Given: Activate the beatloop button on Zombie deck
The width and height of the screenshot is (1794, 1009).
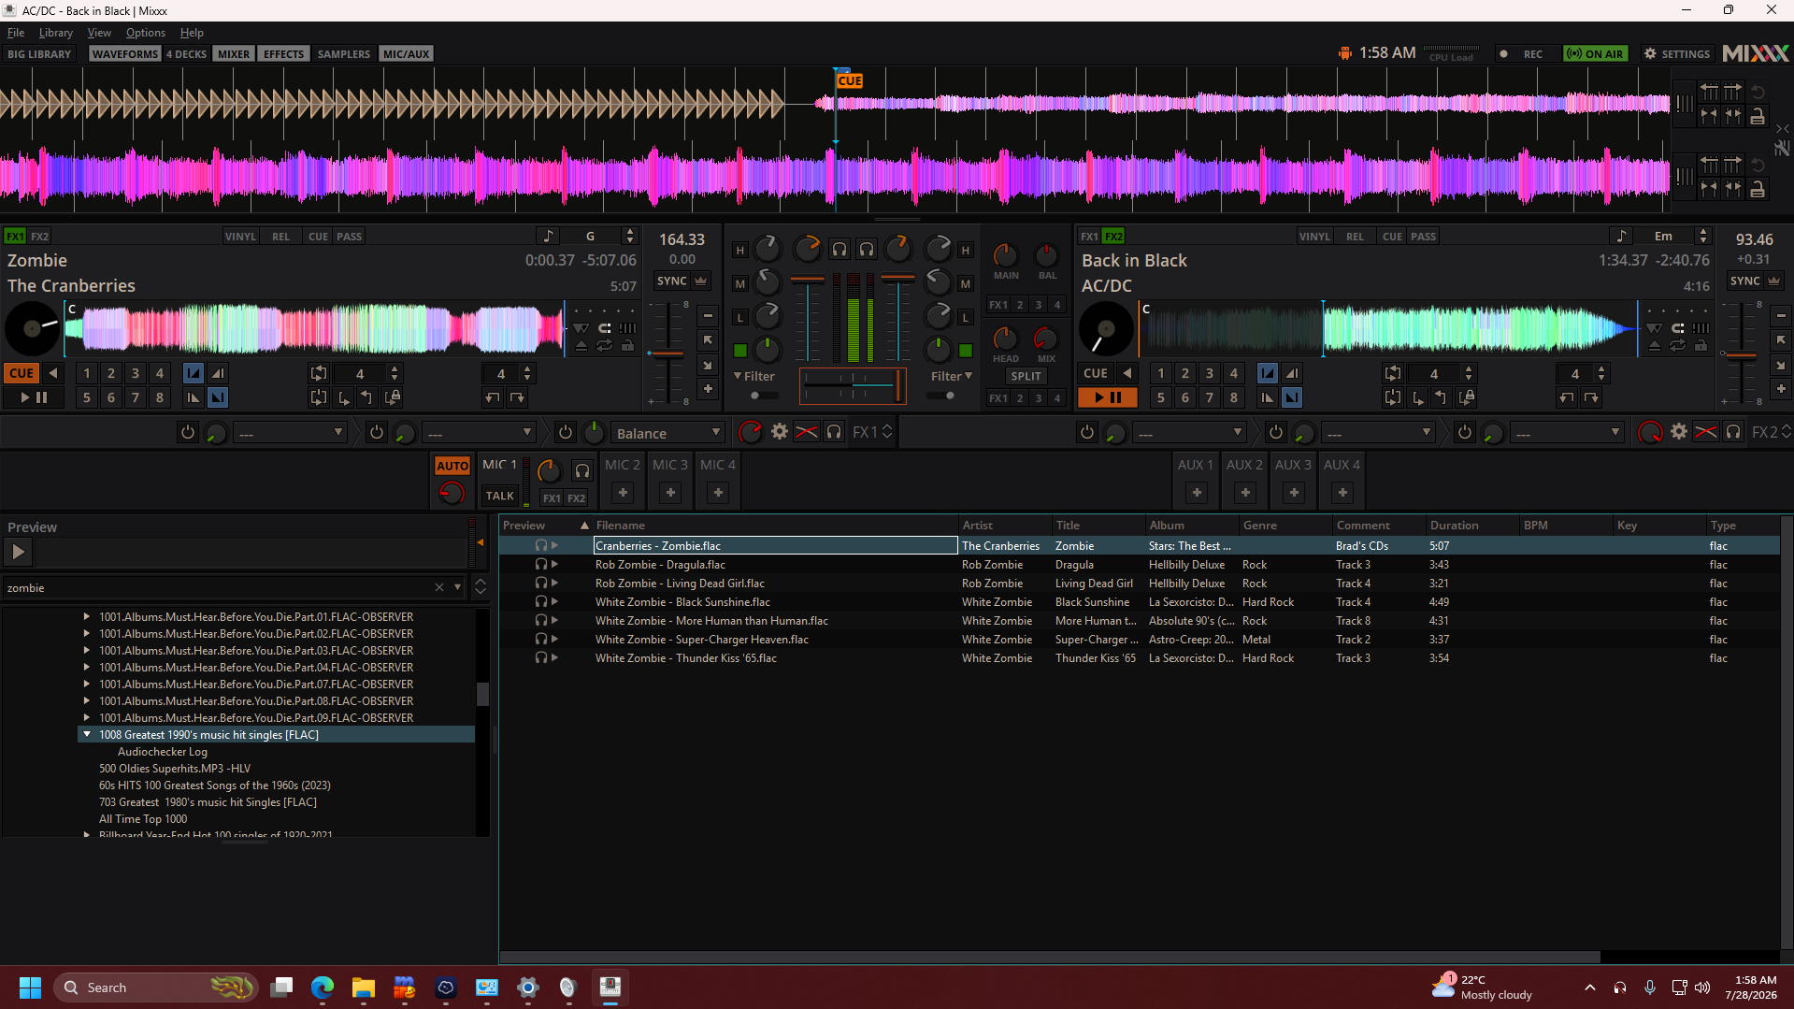Looking at the screenshot, I should (319, 373).
